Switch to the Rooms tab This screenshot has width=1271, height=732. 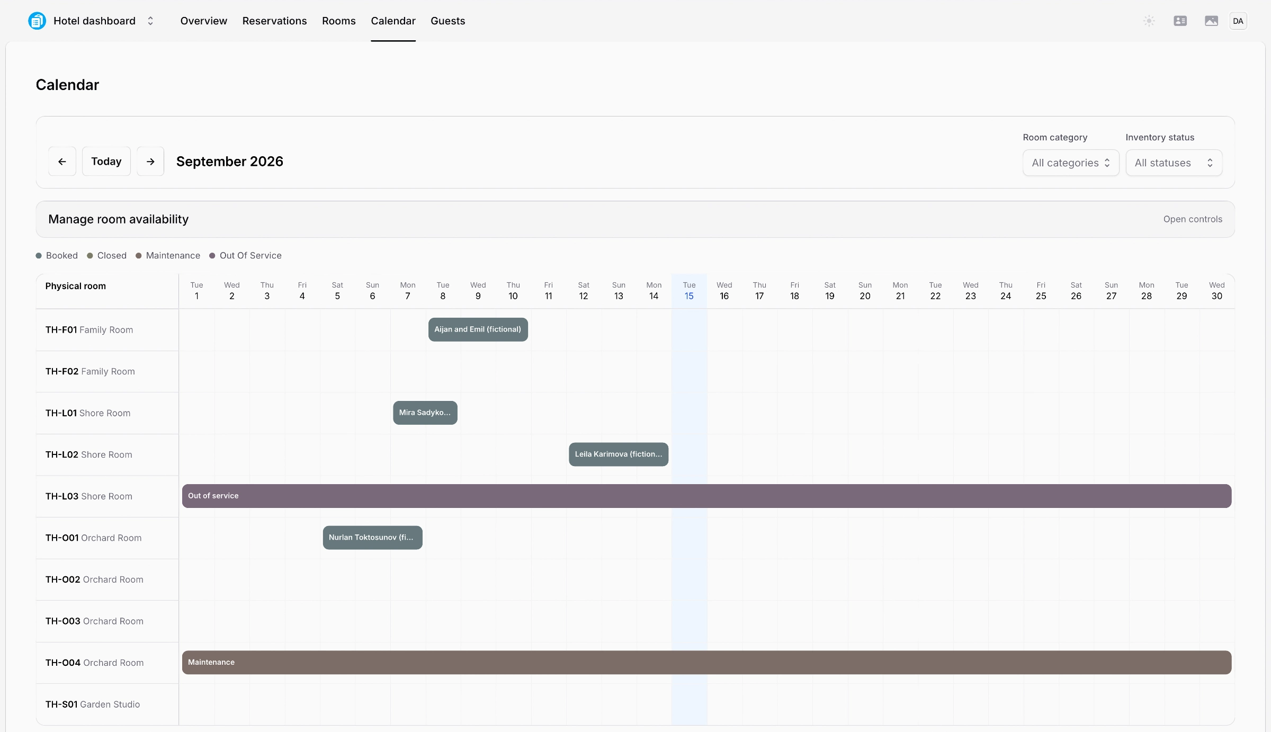pyautogui.click(x=338, y=21)
